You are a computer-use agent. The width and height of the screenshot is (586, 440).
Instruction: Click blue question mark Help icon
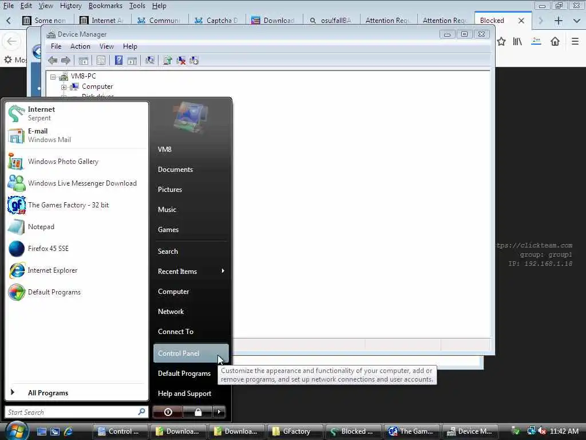click(118, 60)
